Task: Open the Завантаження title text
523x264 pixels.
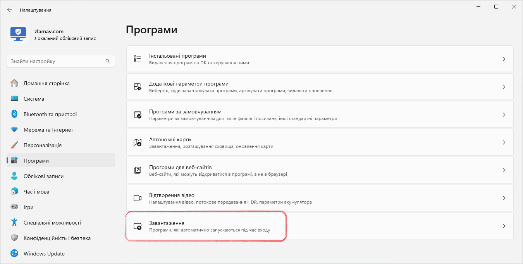Action: coord(167,223)
